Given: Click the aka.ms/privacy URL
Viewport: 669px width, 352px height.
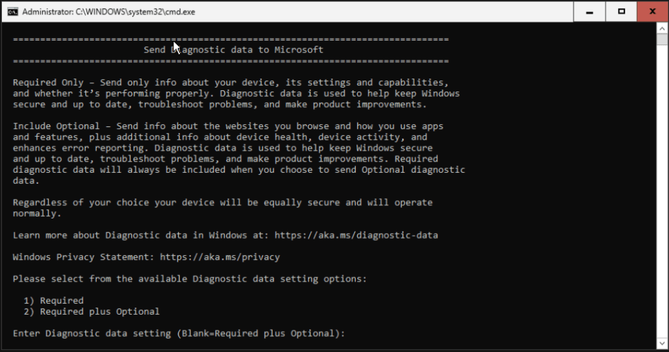Looking at the screenshot, I should pyautogui.click(x=220, y=257).
